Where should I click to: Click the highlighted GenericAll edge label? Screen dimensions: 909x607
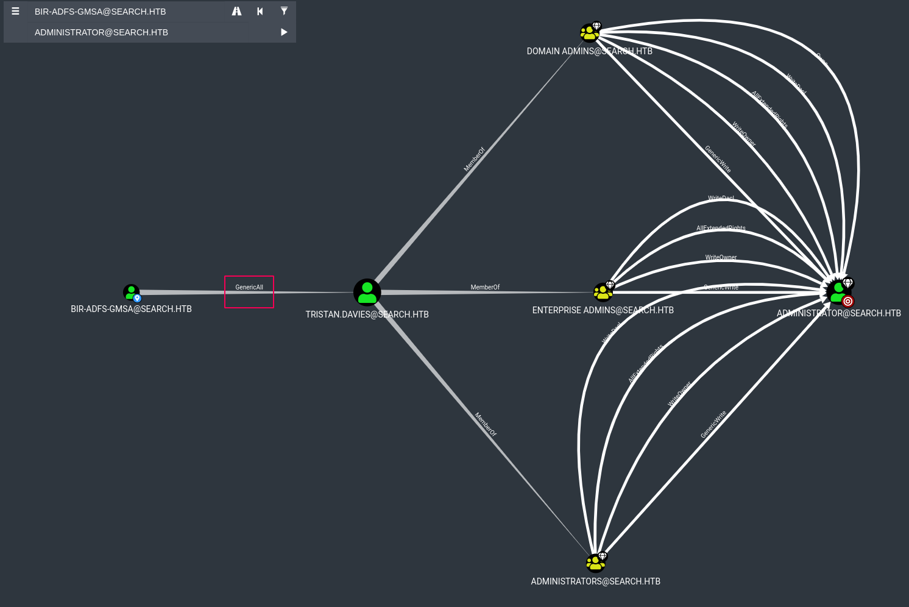[249, 288]
